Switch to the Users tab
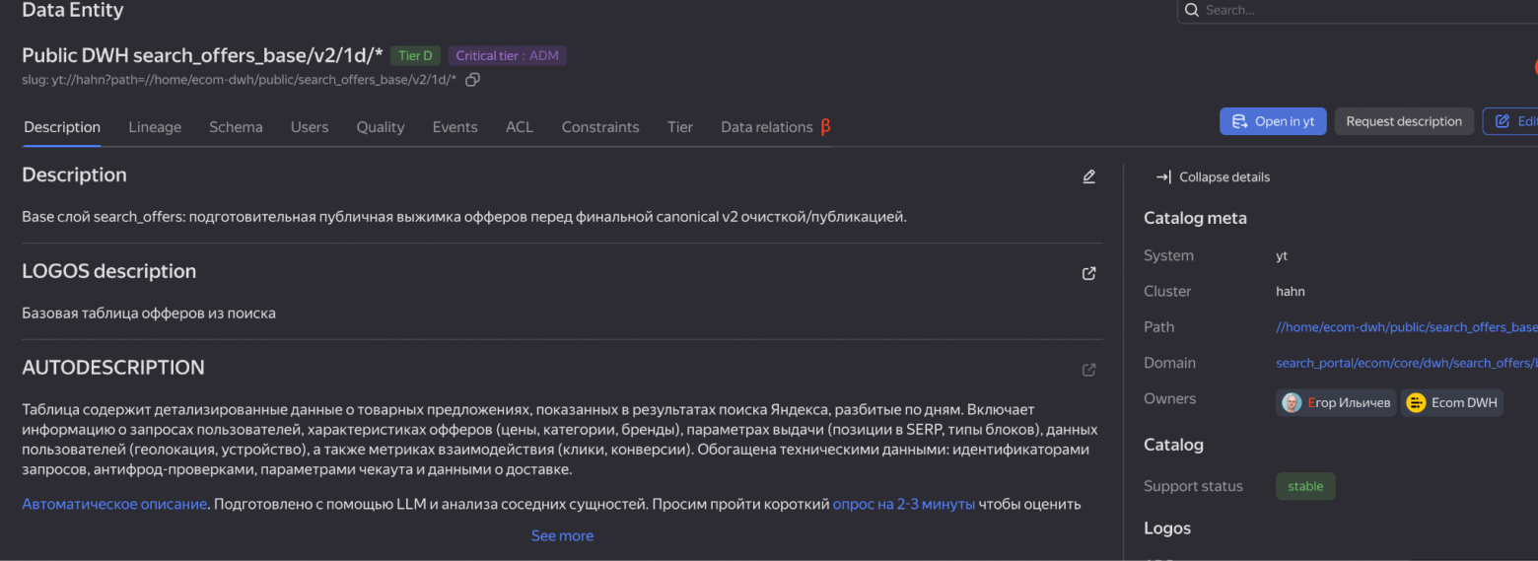 coord(310,127)
